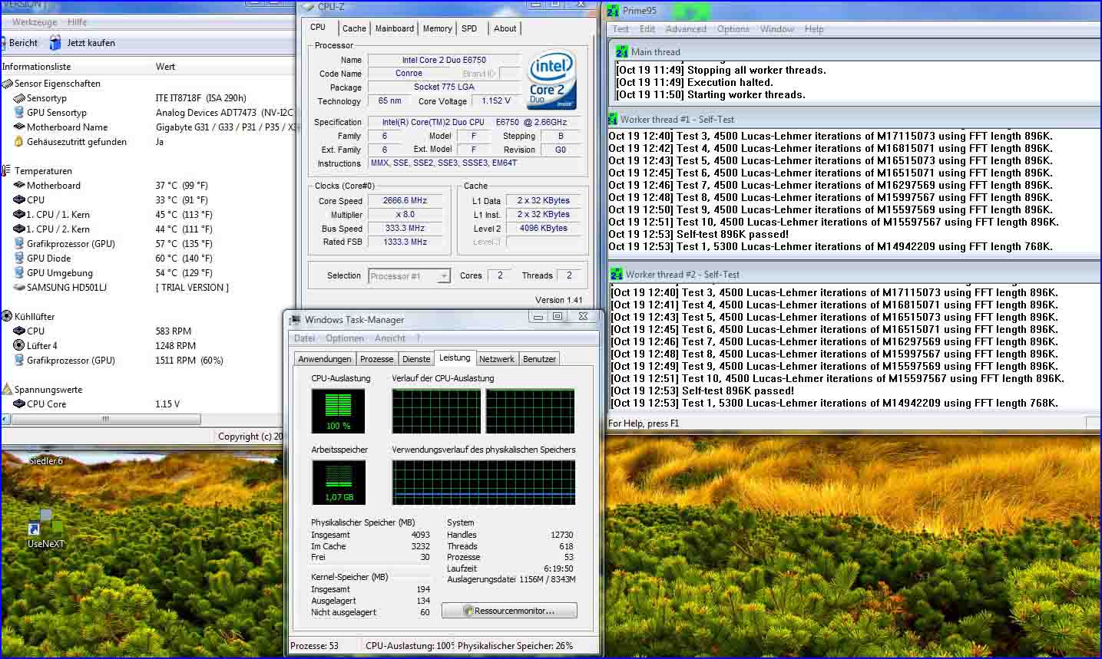Open Task-Manager Optionen menu
Viewport: 1102px width, 659px height.
coord(345,338)
